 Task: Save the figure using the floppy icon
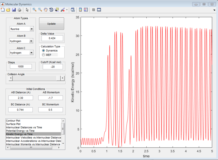pyautogui.click(x=14, y=10)
